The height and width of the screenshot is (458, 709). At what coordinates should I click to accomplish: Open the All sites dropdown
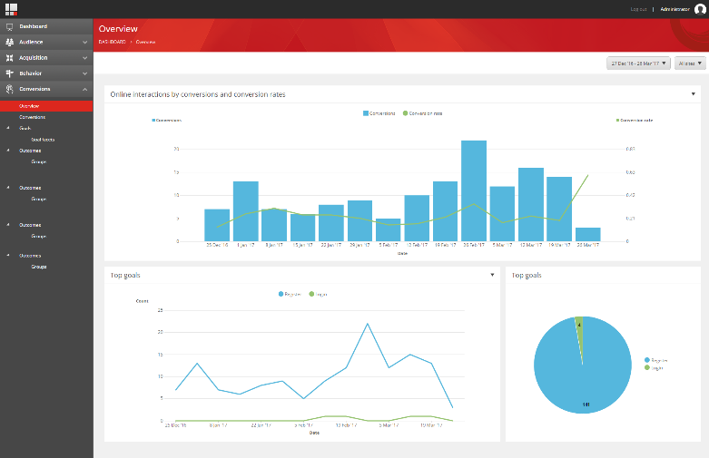pyautogui.click(x=690, y=63)
